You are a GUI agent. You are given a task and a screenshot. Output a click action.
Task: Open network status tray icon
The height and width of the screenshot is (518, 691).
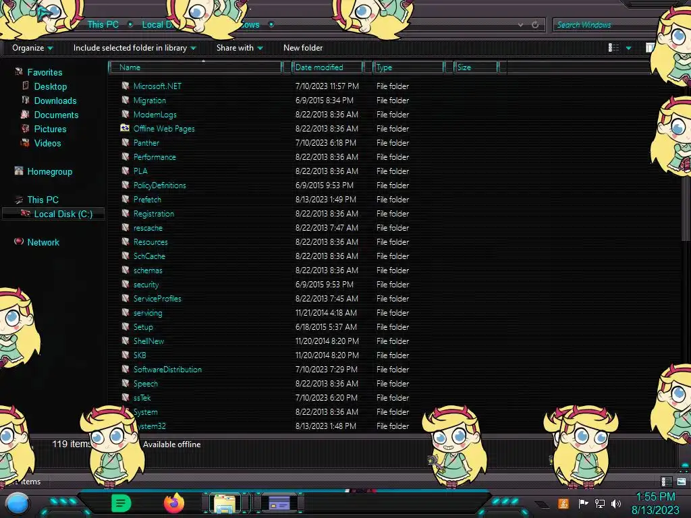pyautogui.click(x=599, y=503)
